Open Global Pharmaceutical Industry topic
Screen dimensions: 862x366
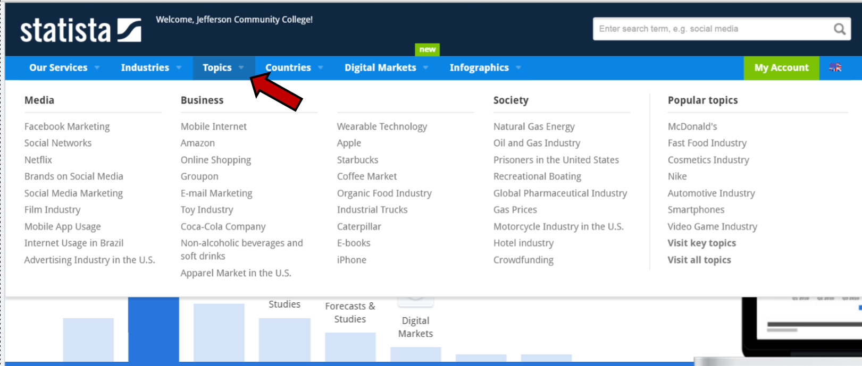tap(560, 193)
